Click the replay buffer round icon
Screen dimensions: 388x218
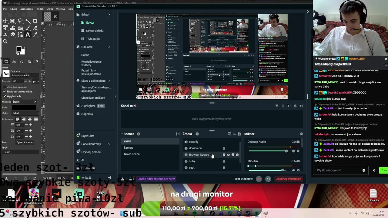click(268, 179)
